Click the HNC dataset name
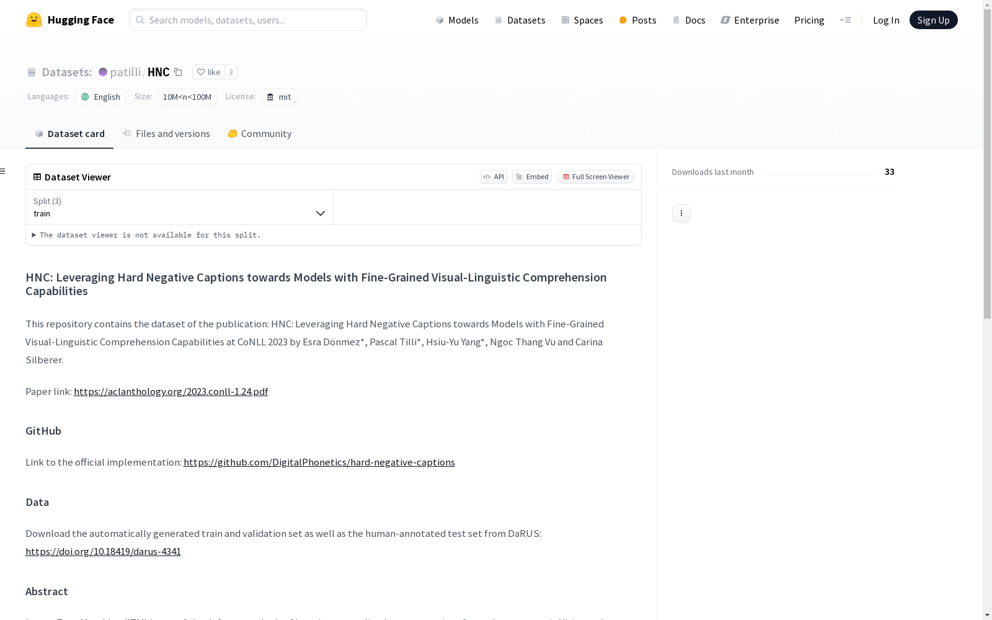Viewport: 992px width, 620px height. [x=159, y=72]
